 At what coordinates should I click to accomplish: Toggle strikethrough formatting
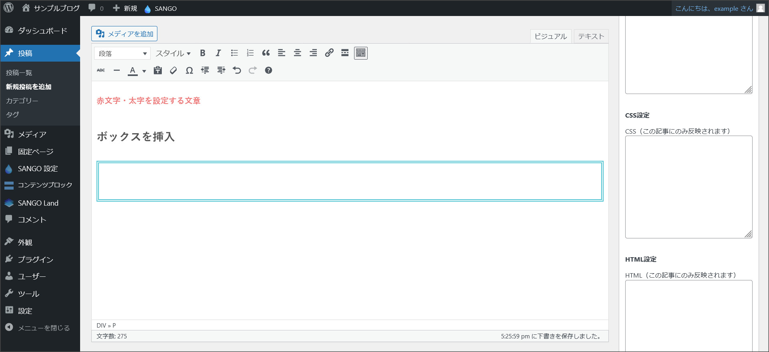click(x=101, y=70)
